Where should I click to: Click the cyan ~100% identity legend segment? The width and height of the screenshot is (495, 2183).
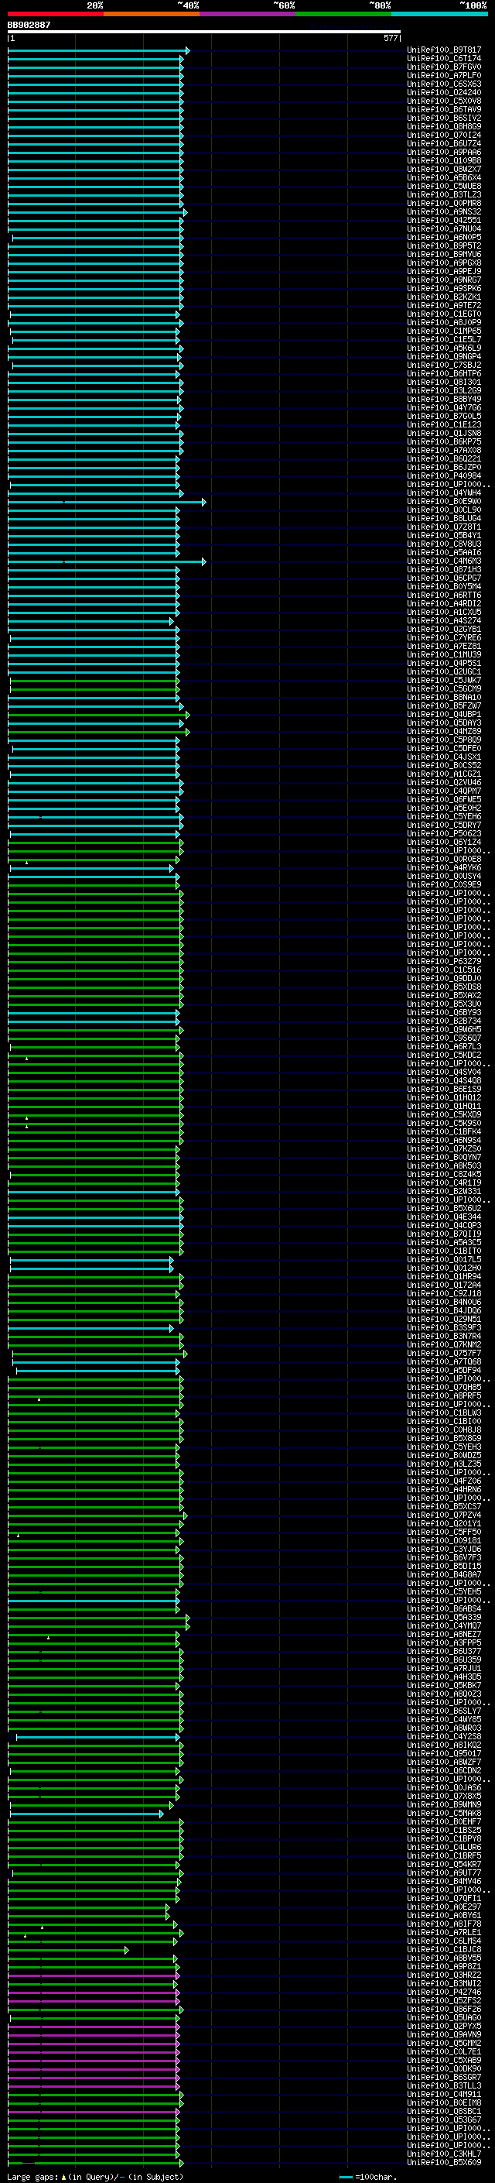click(x=439, y=14)
